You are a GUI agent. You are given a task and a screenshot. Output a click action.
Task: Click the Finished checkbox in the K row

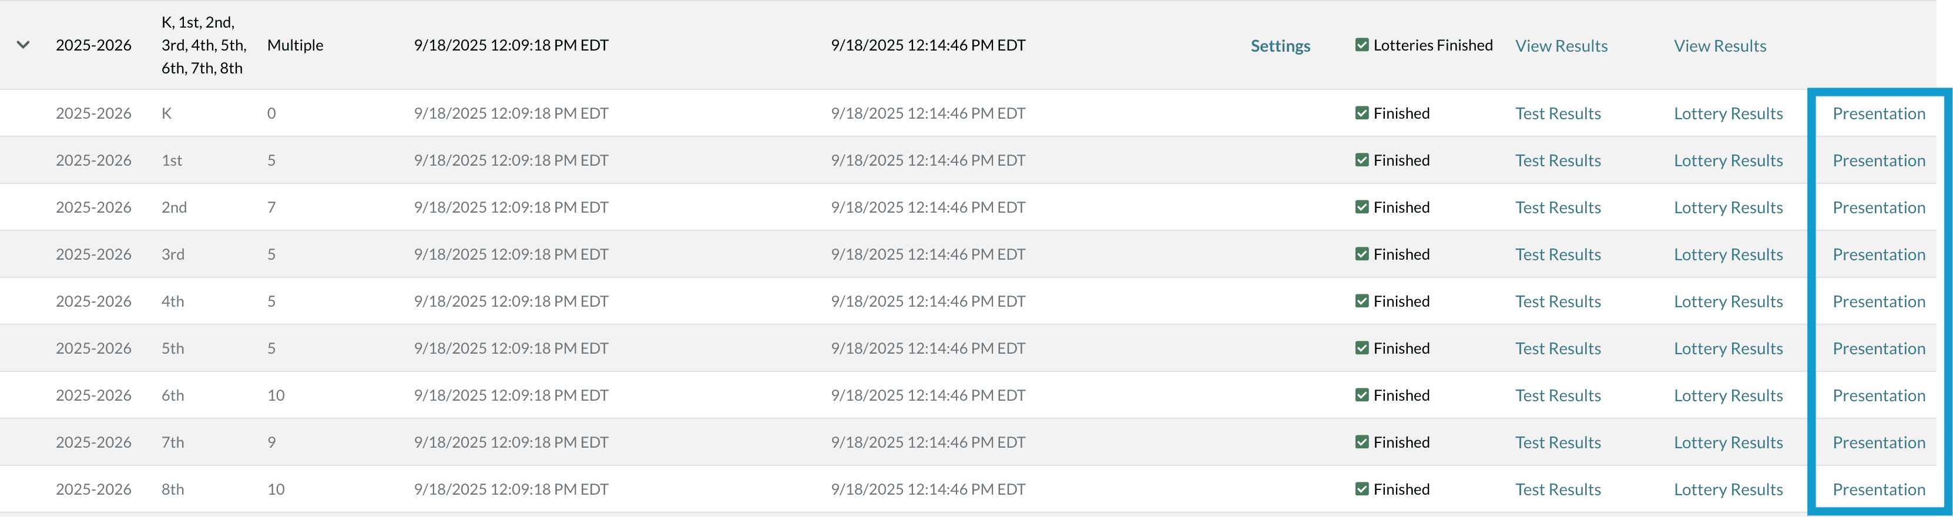coord(1362,113)
